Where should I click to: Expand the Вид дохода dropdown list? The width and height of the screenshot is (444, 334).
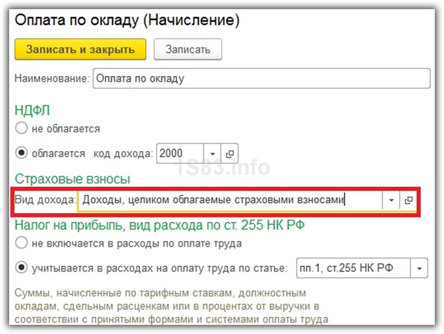[391, 200]
